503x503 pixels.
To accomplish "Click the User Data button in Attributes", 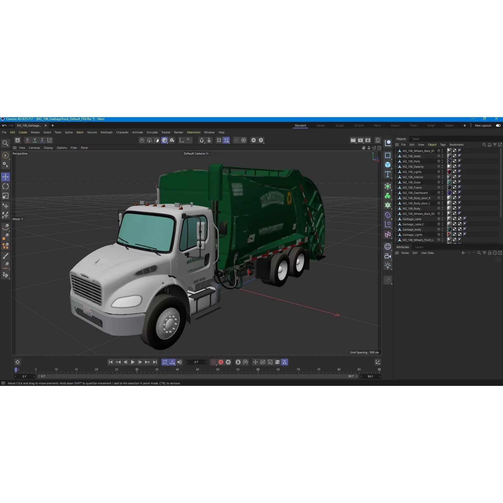I will tap(427, 253).
